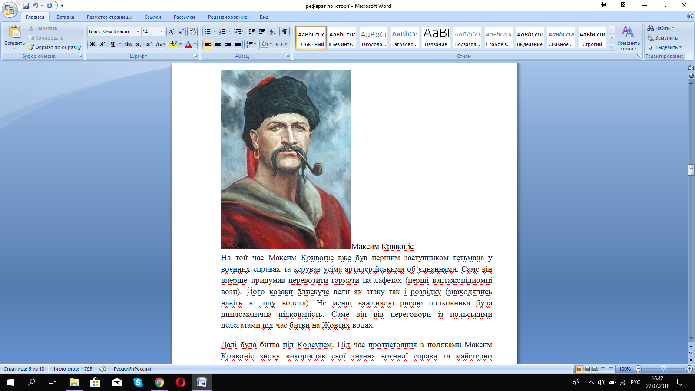Click the Заменить replace button

[662, 38]
